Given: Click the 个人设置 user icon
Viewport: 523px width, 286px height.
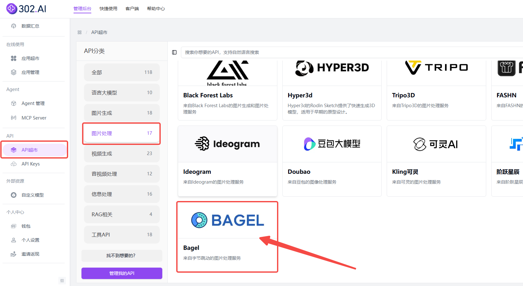Looking at the screenshot, I should [x=14, y=240].
